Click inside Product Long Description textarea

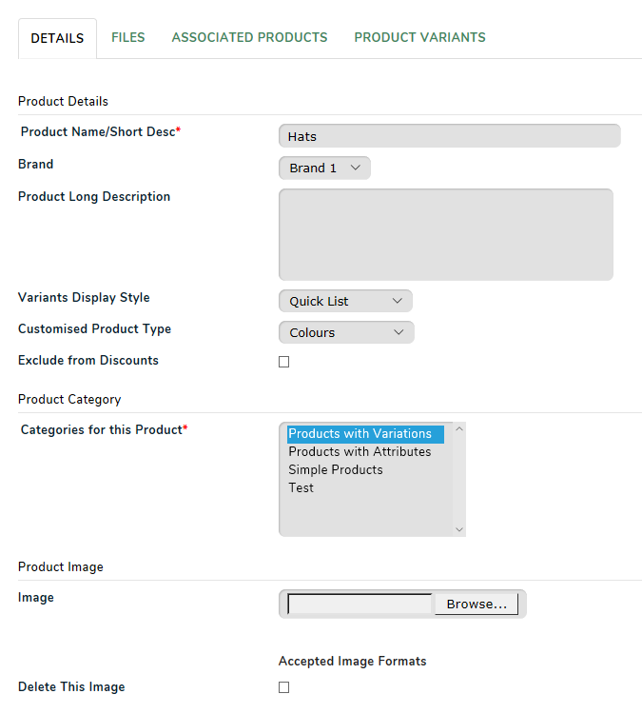[x=446, y=234]
